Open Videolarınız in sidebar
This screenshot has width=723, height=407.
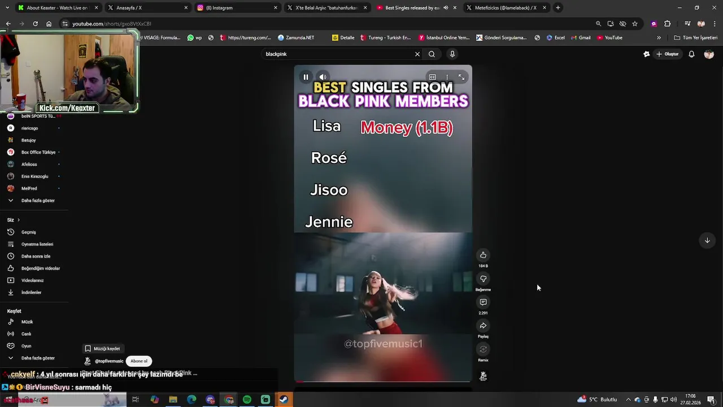click(32, 280)
